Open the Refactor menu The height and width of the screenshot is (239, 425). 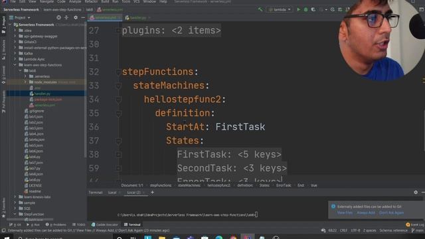(91, 1)
